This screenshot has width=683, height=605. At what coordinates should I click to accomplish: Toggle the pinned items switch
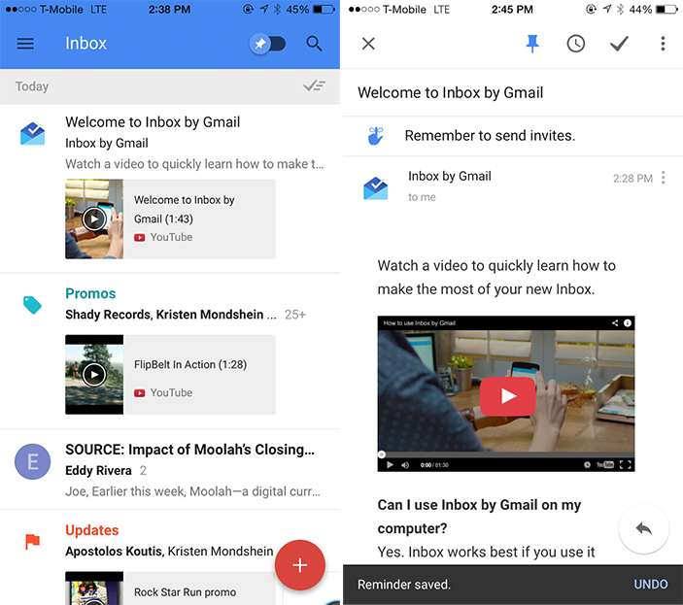point(267,44)
